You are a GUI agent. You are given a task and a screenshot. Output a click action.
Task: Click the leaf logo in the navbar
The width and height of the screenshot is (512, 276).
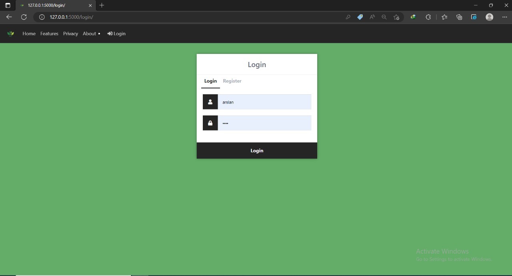coord(11,34)
